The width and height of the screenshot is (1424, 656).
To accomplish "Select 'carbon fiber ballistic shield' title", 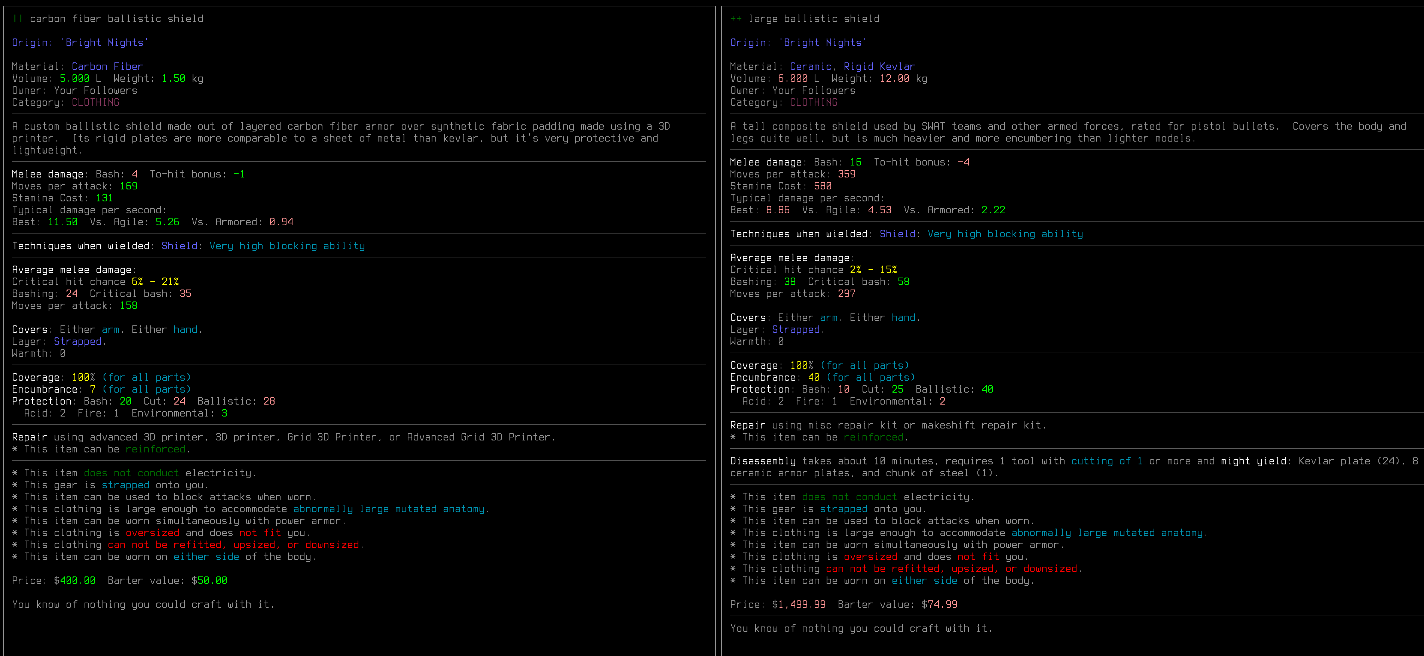I will (x=117, y=19).
